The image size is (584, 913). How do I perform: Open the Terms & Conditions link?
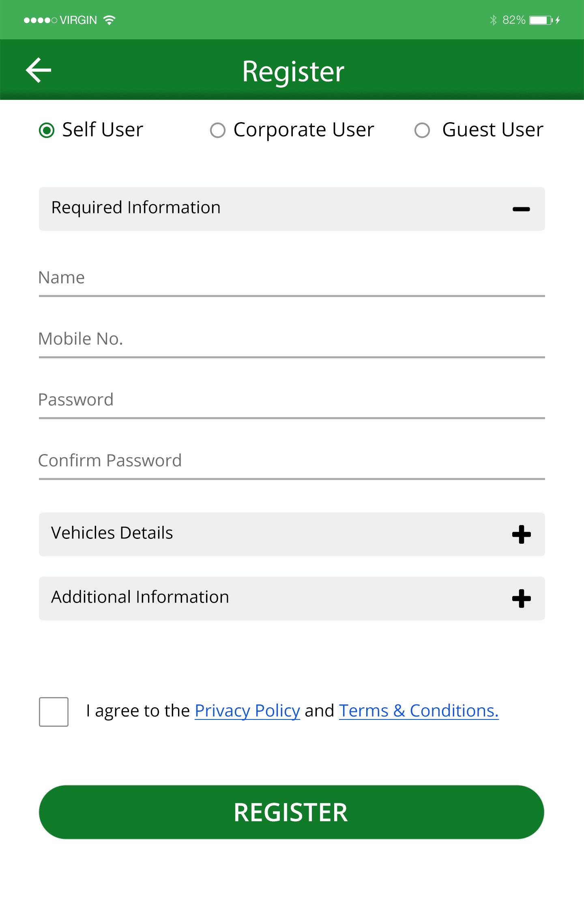(419, 711)
